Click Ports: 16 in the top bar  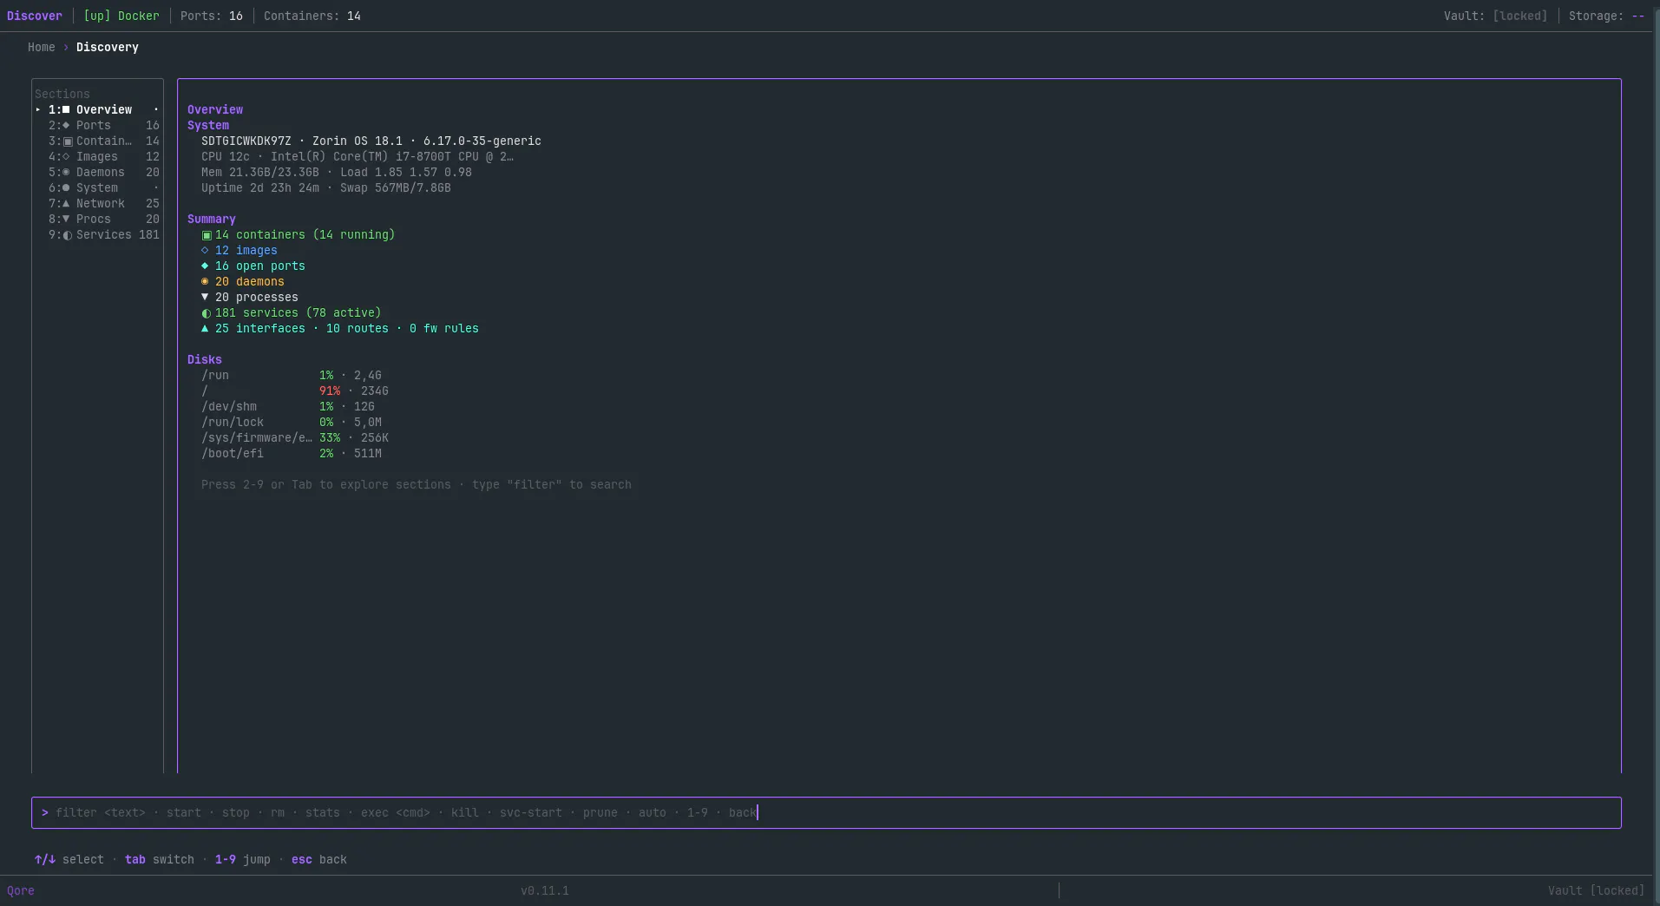pyautogui.click(x=212, y=16)
